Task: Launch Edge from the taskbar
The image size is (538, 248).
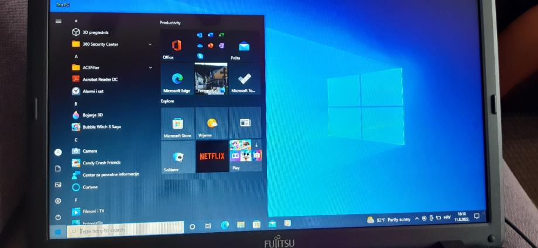Action: point(225,225)
